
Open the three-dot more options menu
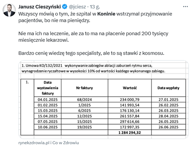click(185, 7)
